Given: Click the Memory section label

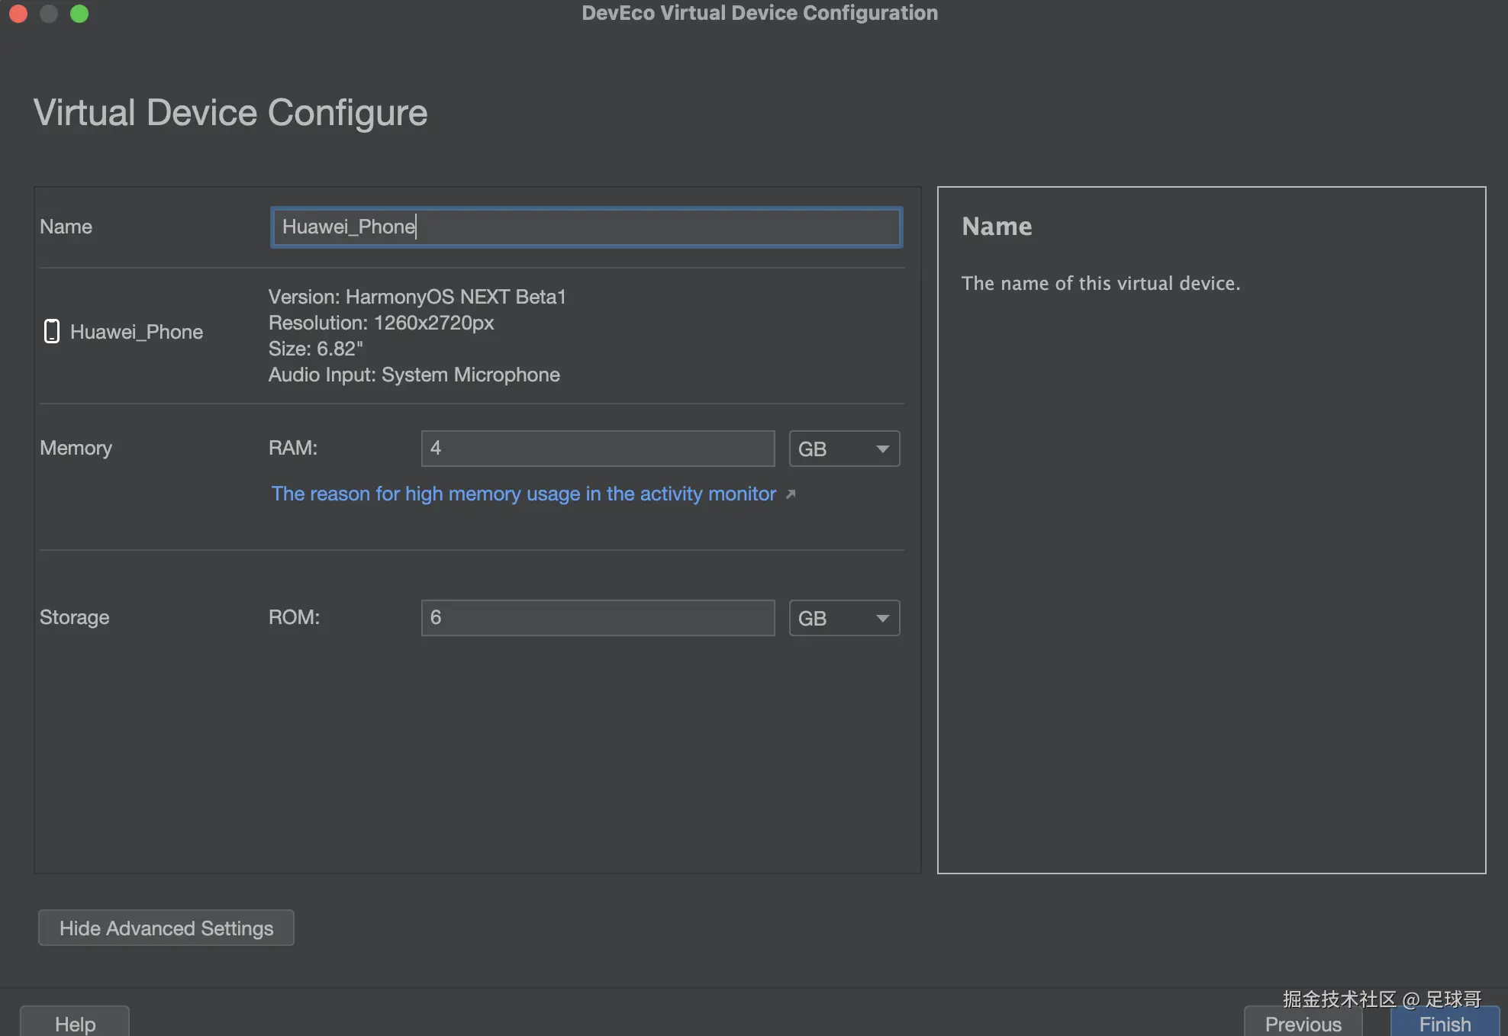Looking at the screenshot, I should pyautogui.click(x=76, y=448).
